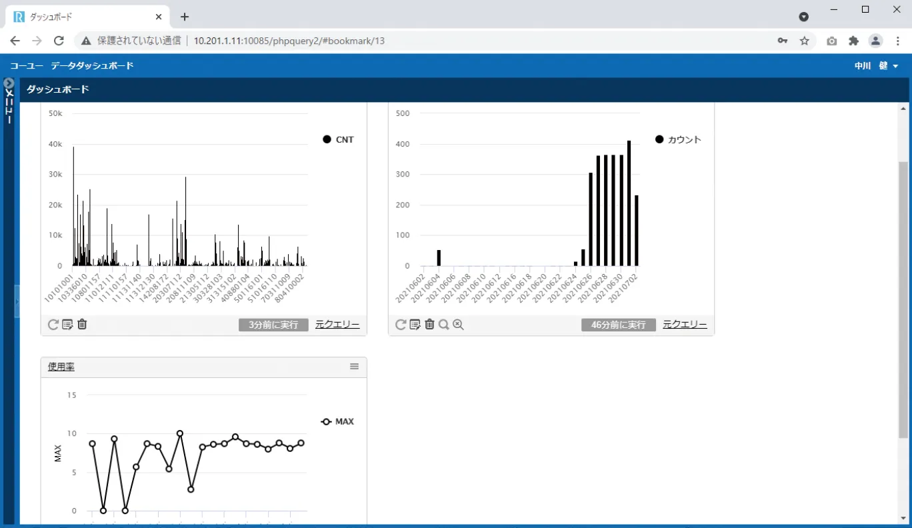Open a new browser tab
912x528 pixels.
[x=185, y=17]
